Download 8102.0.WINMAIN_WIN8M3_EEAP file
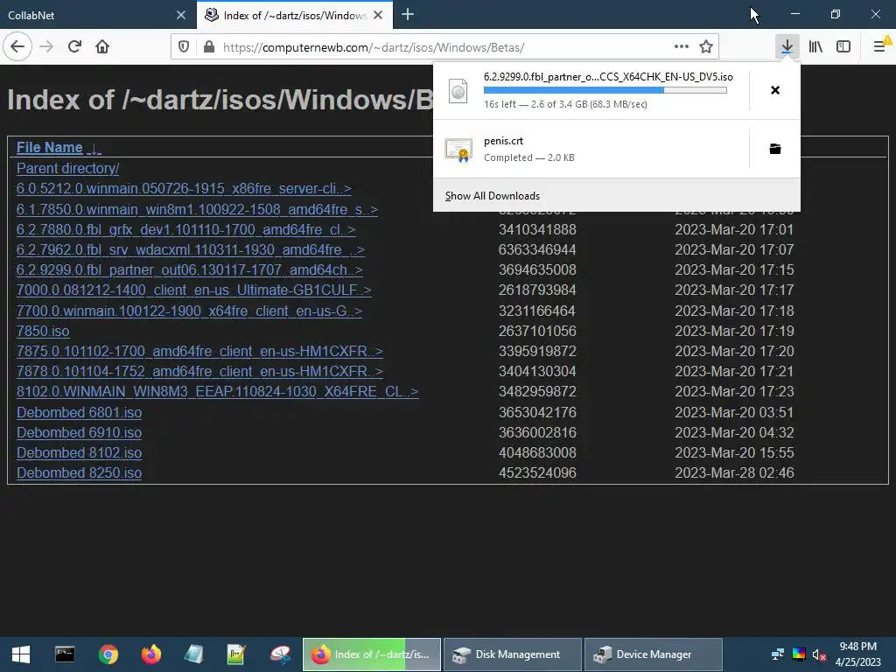 [217, 391]
